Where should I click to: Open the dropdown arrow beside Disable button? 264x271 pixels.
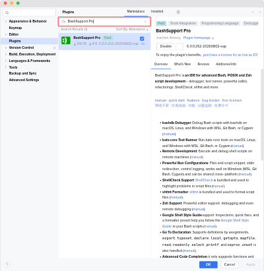(180, 46)
